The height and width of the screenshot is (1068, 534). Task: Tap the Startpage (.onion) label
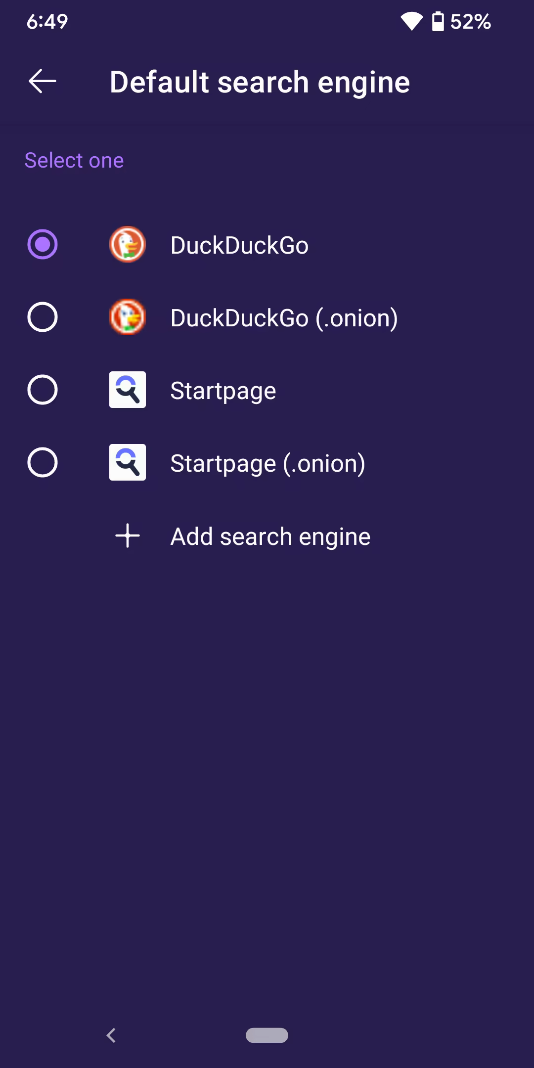click(267, 463)
